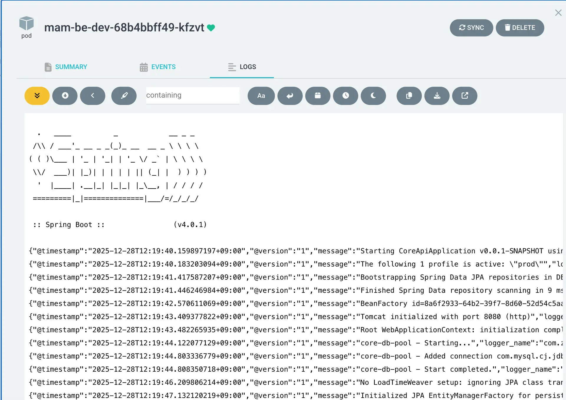Image resolution: width=566 pixels, height=400 pixels.
Task: Open logs in new window icon
Action: click(x=465, y=96)
